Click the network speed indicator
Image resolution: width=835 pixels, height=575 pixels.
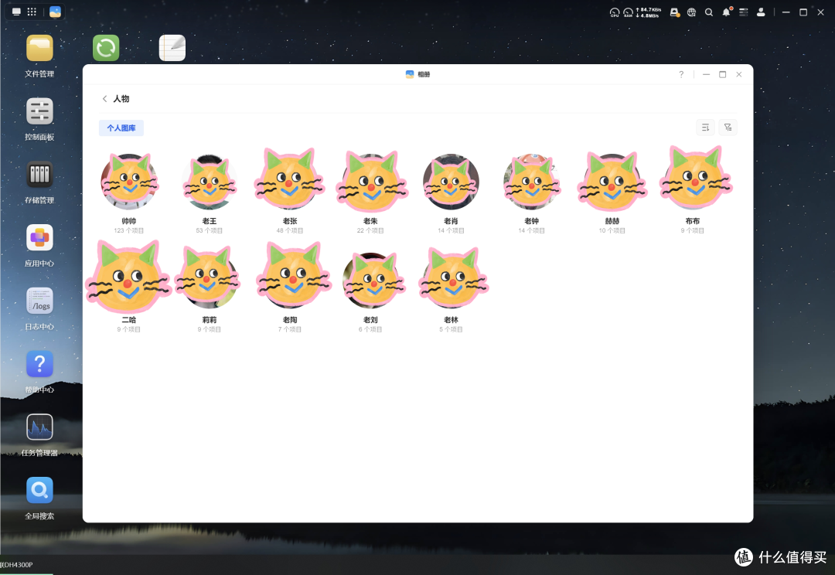click(649, 12)
